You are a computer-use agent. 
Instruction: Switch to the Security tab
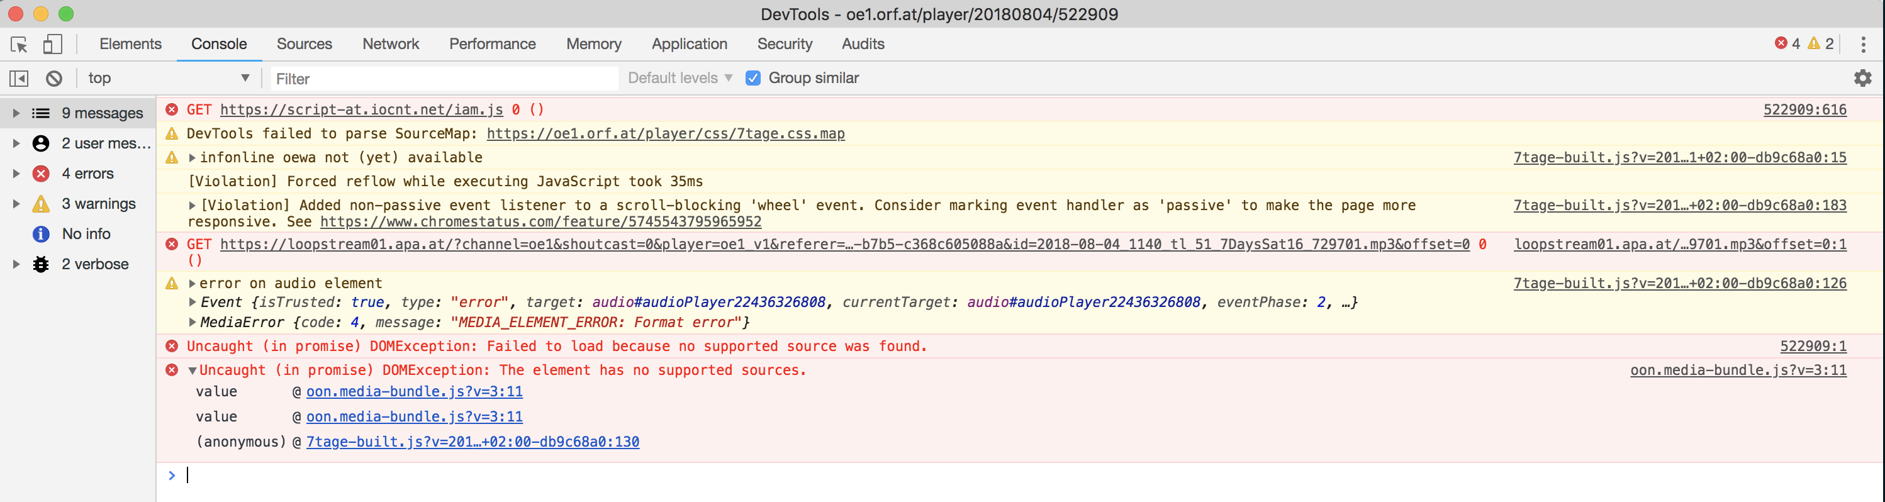(785, 45)
